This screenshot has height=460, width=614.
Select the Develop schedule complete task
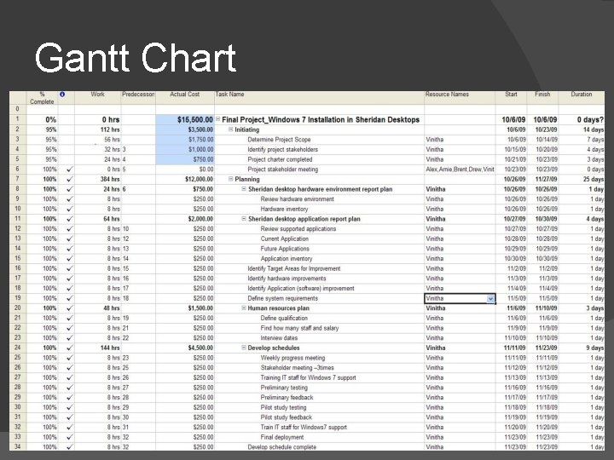coord(282,447)
